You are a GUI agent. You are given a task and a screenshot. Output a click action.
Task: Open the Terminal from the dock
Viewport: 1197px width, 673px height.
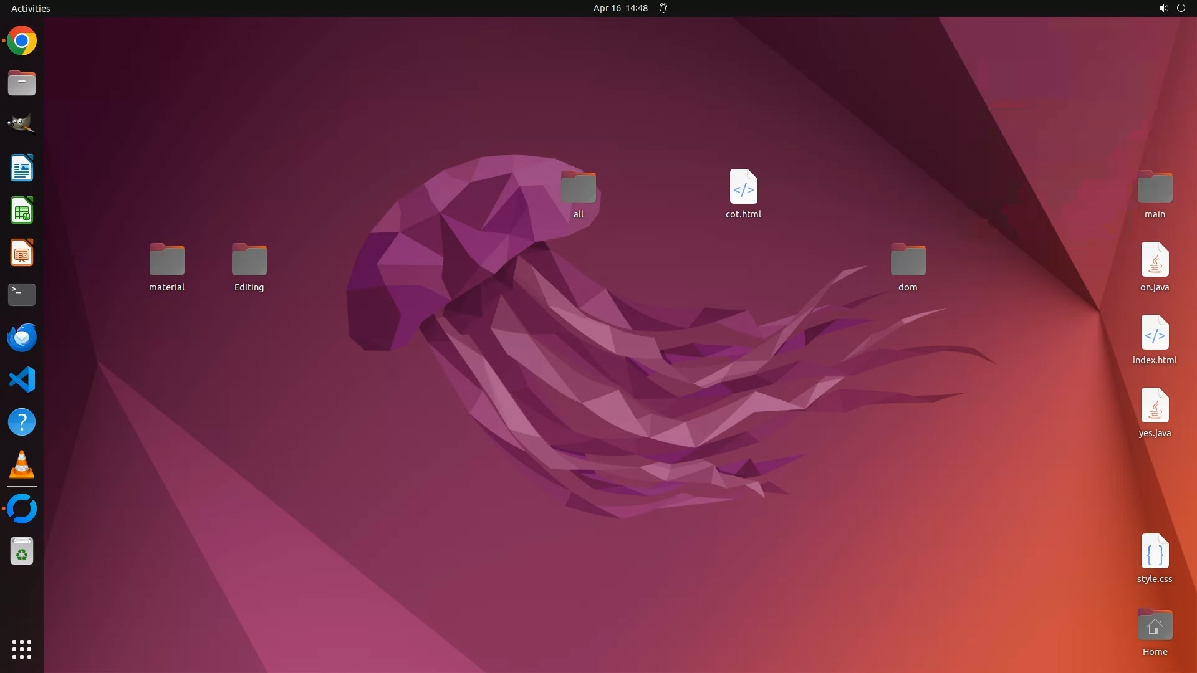point(22,295)
